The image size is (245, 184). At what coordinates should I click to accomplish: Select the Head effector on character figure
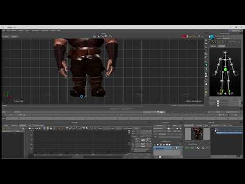[225, 52]
